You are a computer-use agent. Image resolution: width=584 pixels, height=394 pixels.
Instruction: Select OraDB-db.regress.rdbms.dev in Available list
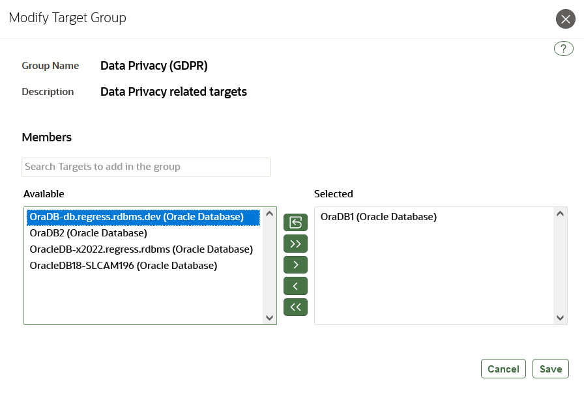coord(137,216)
